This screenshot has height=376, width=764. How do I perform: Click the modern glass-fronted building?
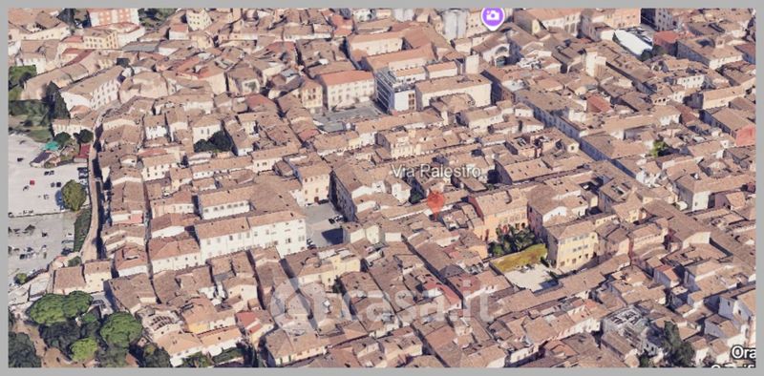395,91
